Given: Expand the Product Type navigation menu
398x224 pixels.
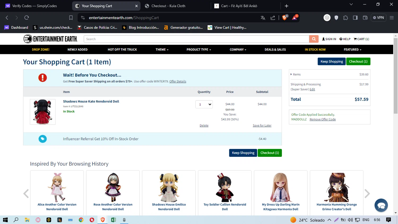Looking at the screenshot, I should coord(199,50).
